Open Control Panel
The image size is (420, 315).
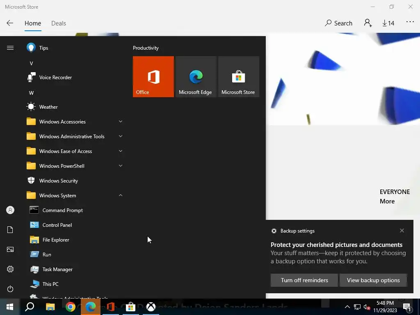[x=75, y=225]
